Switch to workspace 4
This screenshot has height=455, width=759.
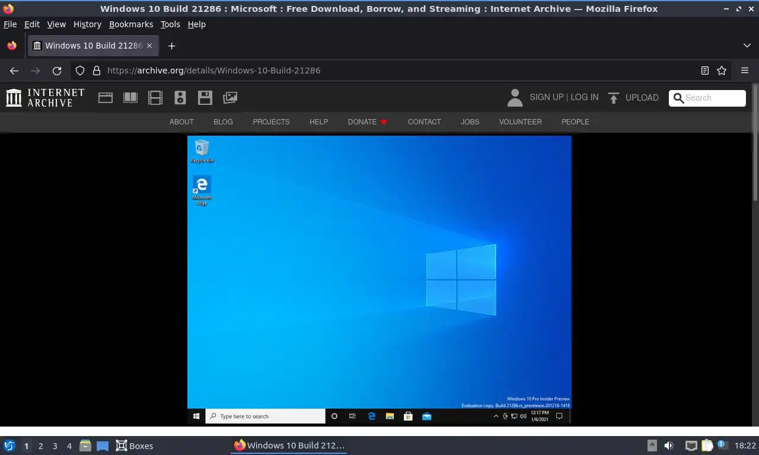69,446
